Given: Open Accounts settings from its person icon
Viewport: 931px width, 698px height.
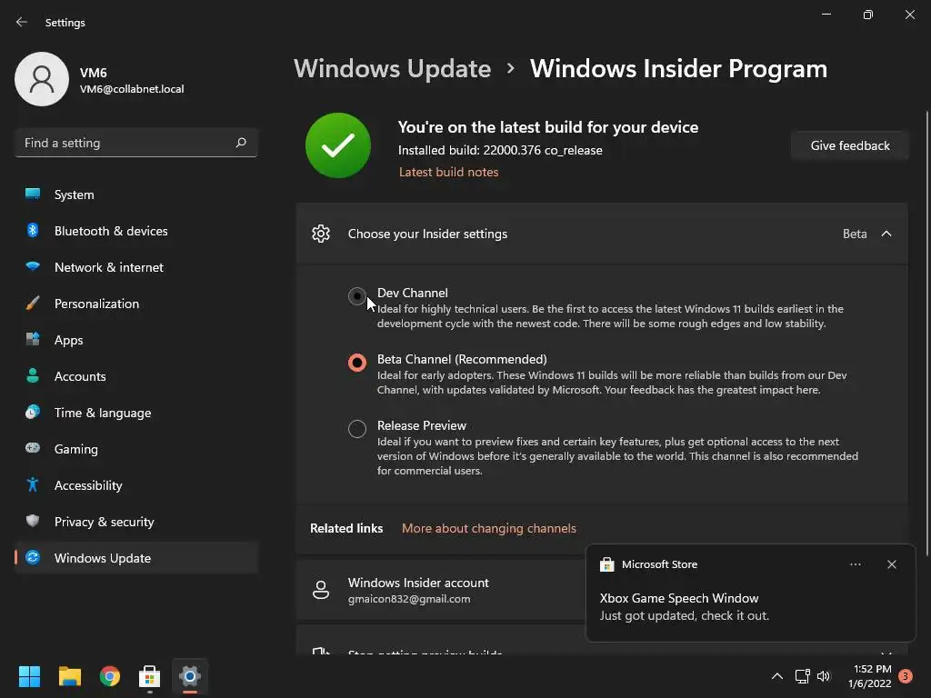Looking at the screenshot, I should click(x=33, y=375).
